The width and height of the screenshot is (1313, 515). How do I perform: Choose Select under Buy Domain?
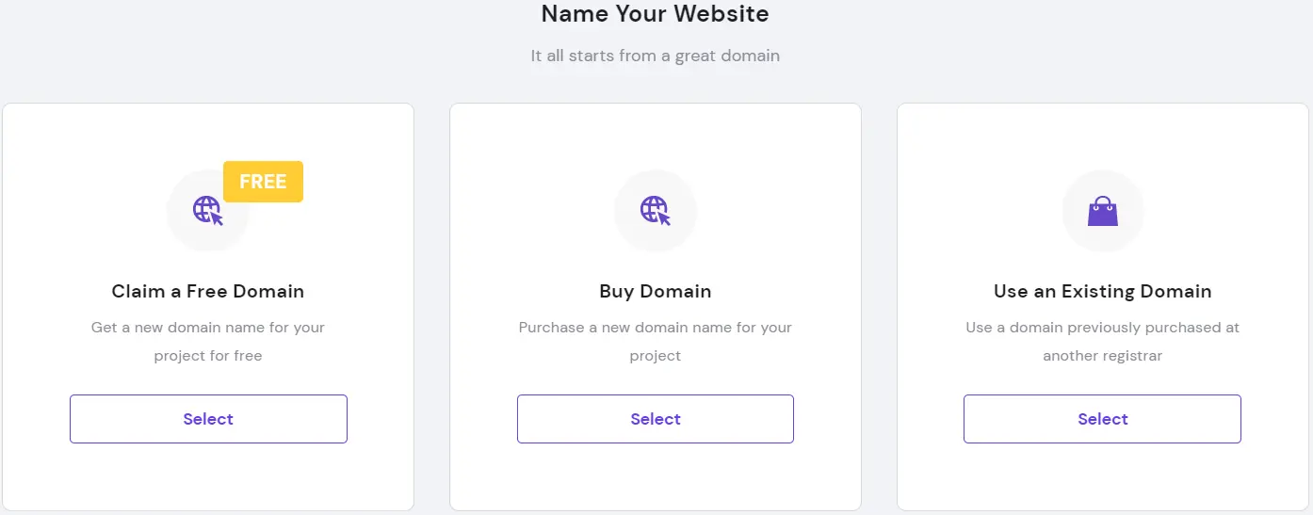656,419
